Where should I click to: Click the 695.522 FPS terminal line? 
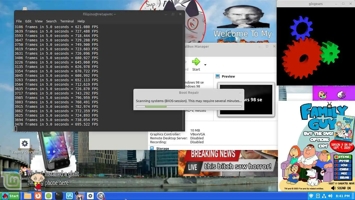56,124
